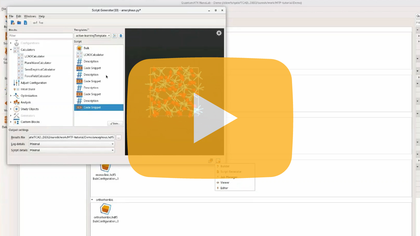Viewport: 420px width, 236px height.
Task: Add ForceFieldCalculator block
Action: click(37, 76)
